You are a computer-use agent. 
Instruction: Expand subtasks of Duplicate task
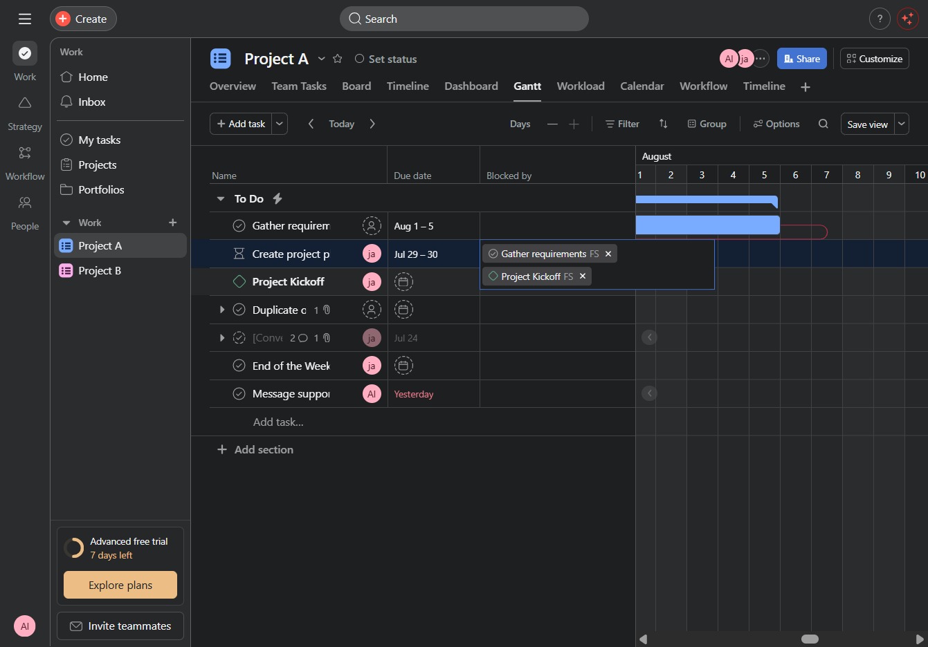pyautogui.click(x=222, y=310)
